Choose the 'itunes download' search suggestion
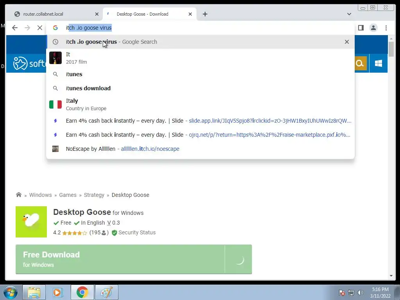Viewport: 400px width, 300px height. (200, 88)
